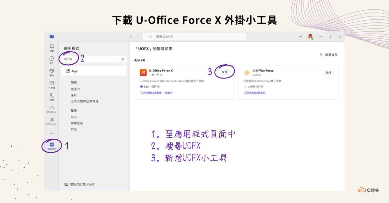The image size is (389, 203).
Task: Click the empty star on U-Office Force
Action: (x=245, y=87)
